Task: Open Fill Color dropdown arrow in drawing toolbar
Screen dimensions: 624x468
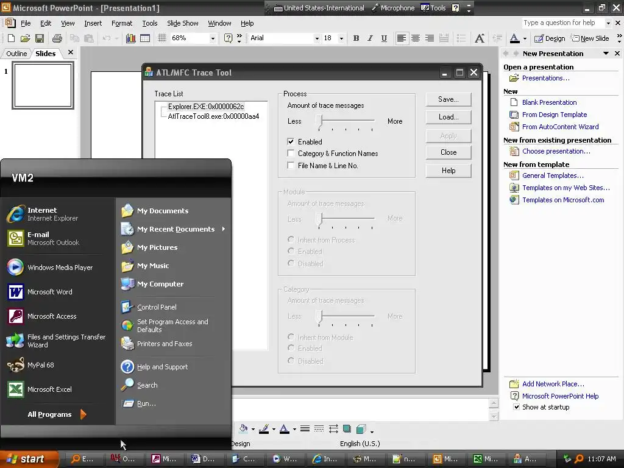Action: [x=253, y=429]
